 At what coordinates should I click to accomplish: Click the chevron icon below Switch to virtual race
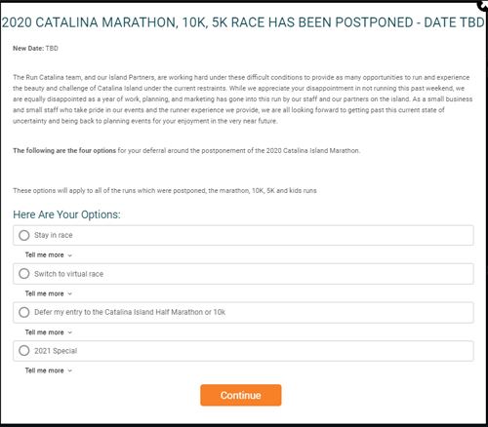pos(70,294)
